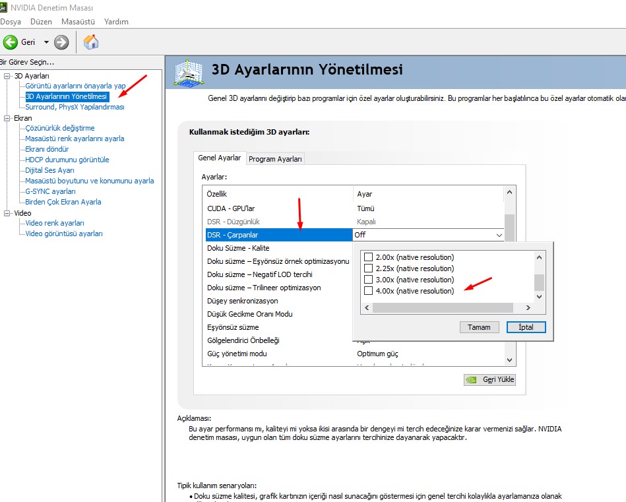Image resolution: width=626 pixels, height=502 pixels.
Task: Open HDCP durumunu görüntüle
Action: (67, 160)
